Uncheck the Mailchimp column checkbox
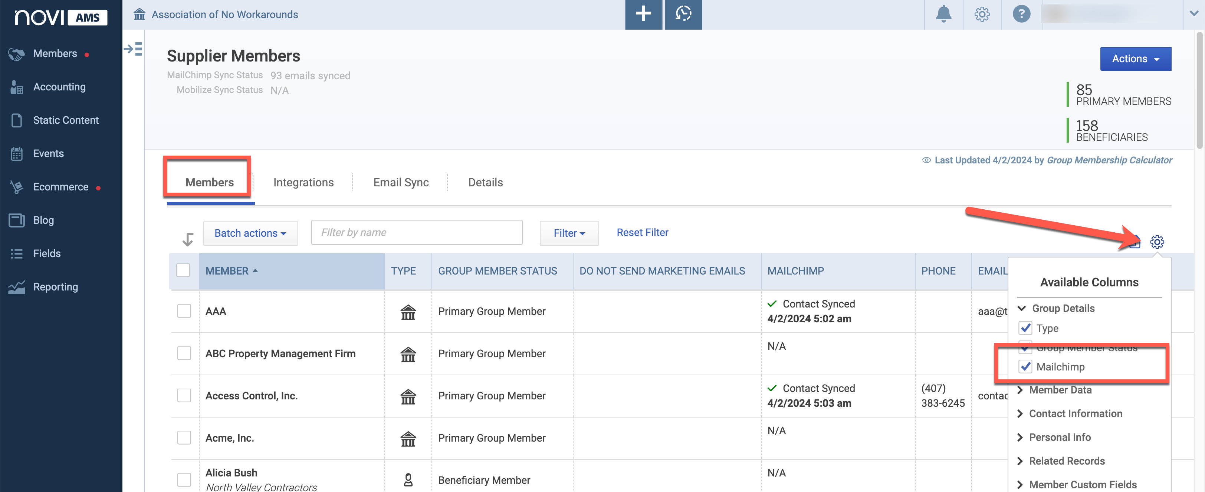1205x492 pixels. click(1025, 366)
